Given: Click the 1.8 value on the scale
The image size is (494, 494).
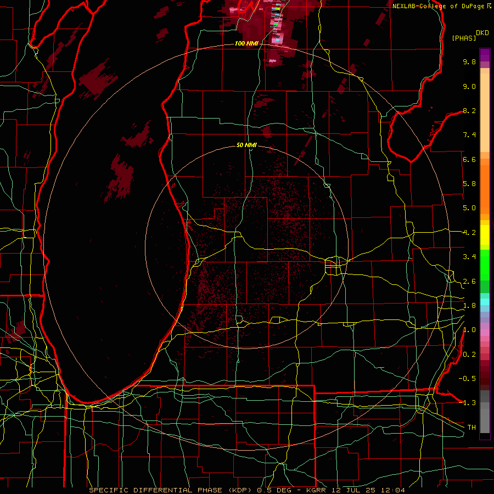Looking at the screenshot, I should [x=469, y=306].
